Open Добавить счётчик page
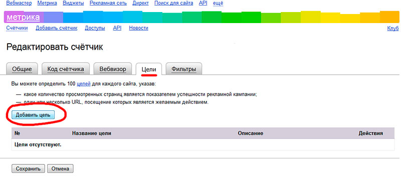This screenshot has height=181, width=401. pyautogui.click(x=57, y=28)
